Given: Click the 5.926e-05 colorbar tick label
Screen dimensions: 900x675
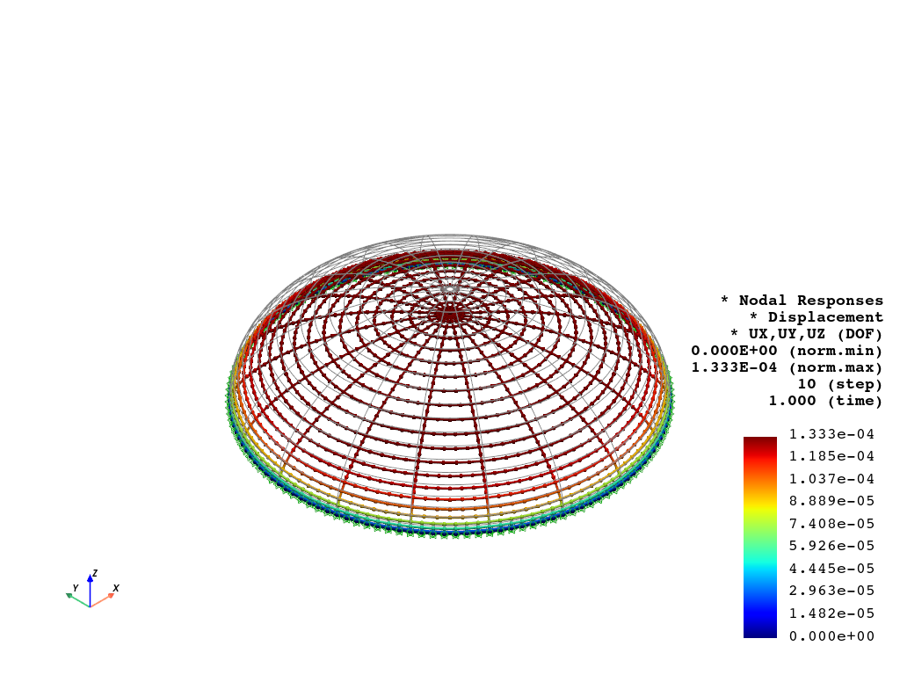Looking at the screenshot, I should tap(831, 546).
